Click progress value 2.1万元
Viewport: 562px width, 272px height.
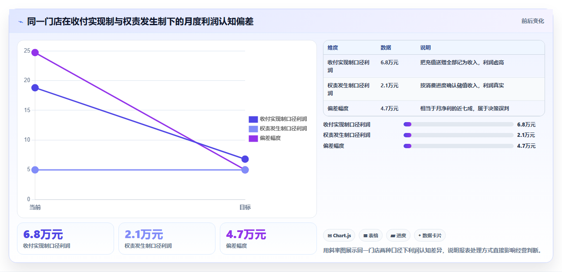coord(526,135)
